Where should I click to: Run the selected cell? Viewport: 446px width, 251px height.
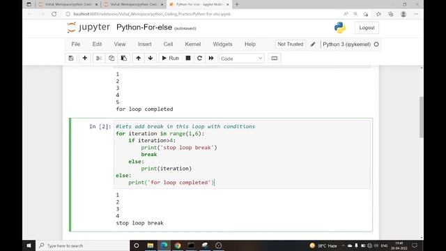click(x=170, y=58)
